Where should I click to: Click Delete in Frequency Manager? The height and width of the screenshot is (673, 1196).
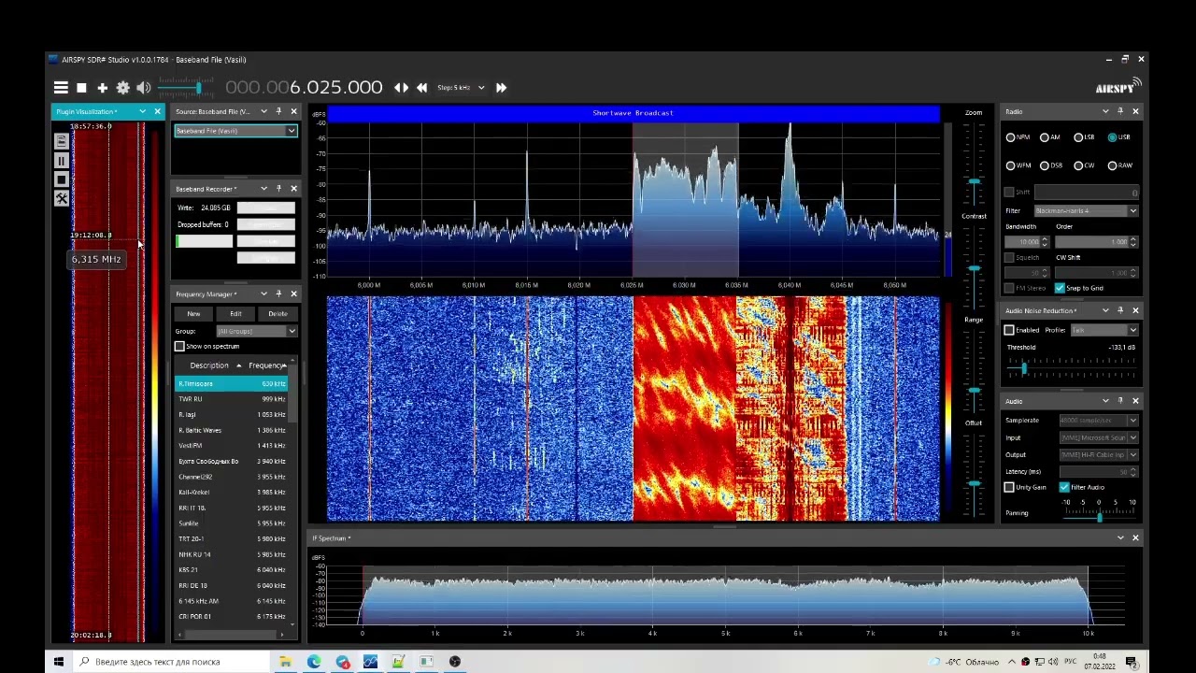(278, 314)
